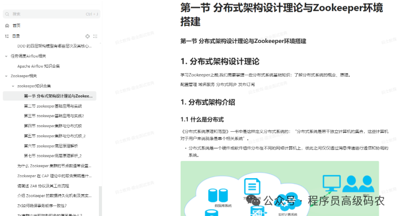This screenshot has height=216, width=397.
Task: Click the monitor icon in diagram
Action: 331,183
